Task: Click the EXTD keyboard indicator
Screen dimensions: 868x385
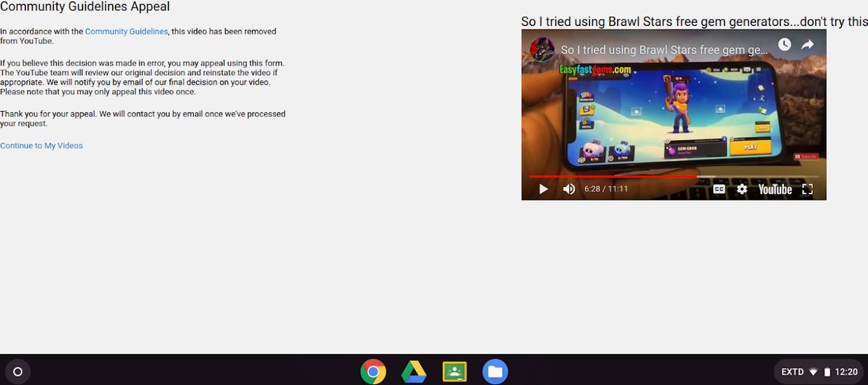Action: pos(792,372)
